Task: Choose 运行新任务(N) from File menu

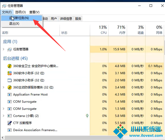Action: 21,18
